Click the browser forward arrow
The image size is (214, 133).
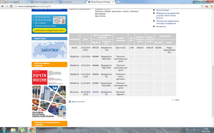7,6
